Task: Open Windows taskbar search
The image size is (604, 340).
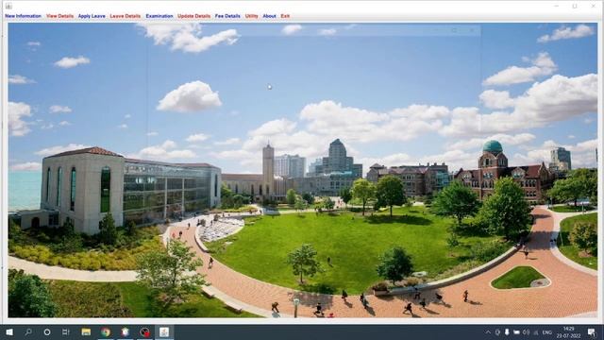Action: coord(28,331)
